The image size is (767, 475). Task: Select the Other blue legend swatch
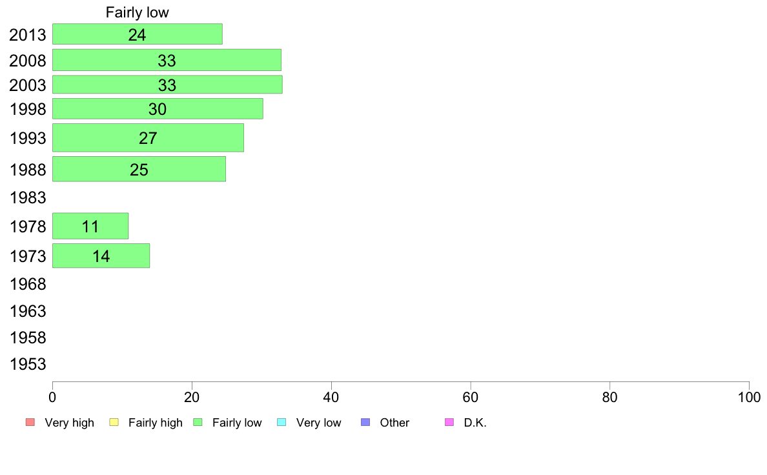click(365, 422)
